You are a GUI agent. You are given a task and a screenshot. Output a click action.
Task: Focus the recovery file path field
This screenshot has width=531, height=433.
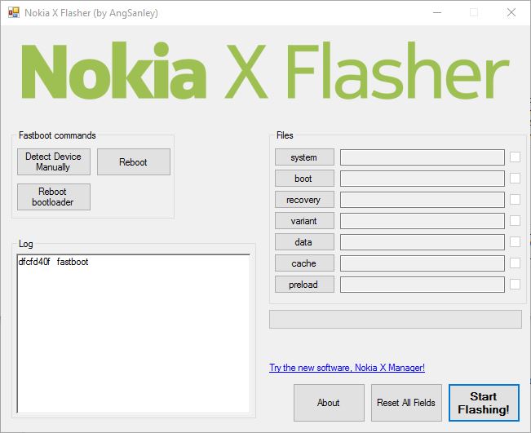(x=423, y=200)
